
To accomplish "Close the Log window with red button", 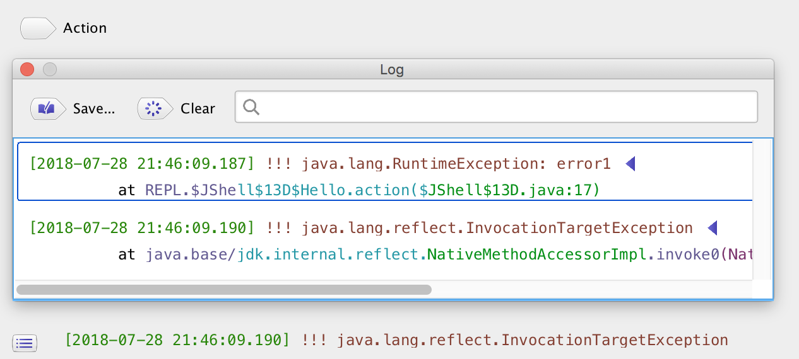I will pyautogui.click(x=27, y=69).
